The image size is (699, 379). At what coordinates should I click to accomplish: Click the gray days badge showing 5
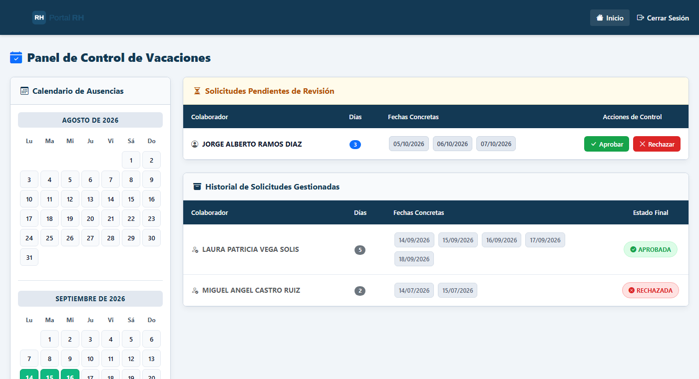pyautogui.click(x=360, y=250)
